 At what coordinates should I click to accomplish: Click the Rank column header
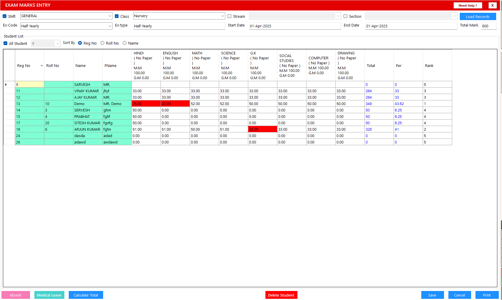437,65
